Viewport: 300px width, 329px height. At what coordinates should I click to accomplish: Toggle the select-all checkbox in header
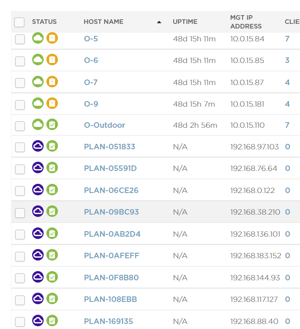point(19,22)
